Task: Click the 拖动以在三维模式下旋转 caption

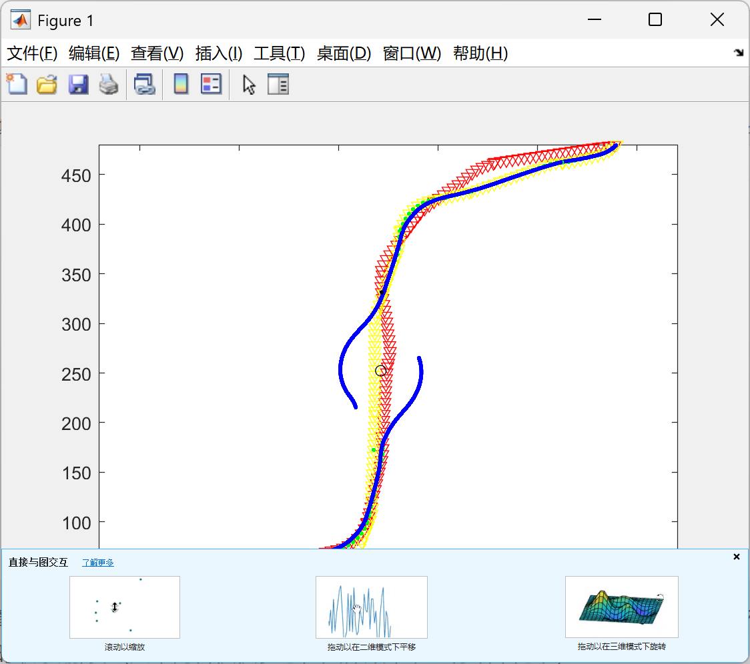Action: click(x=622, y=647)
